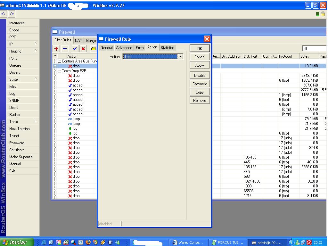This screenshot has width=328, height=246.
Task: Click the undo arrow in the WinBox toolbar
Action: 4,14
